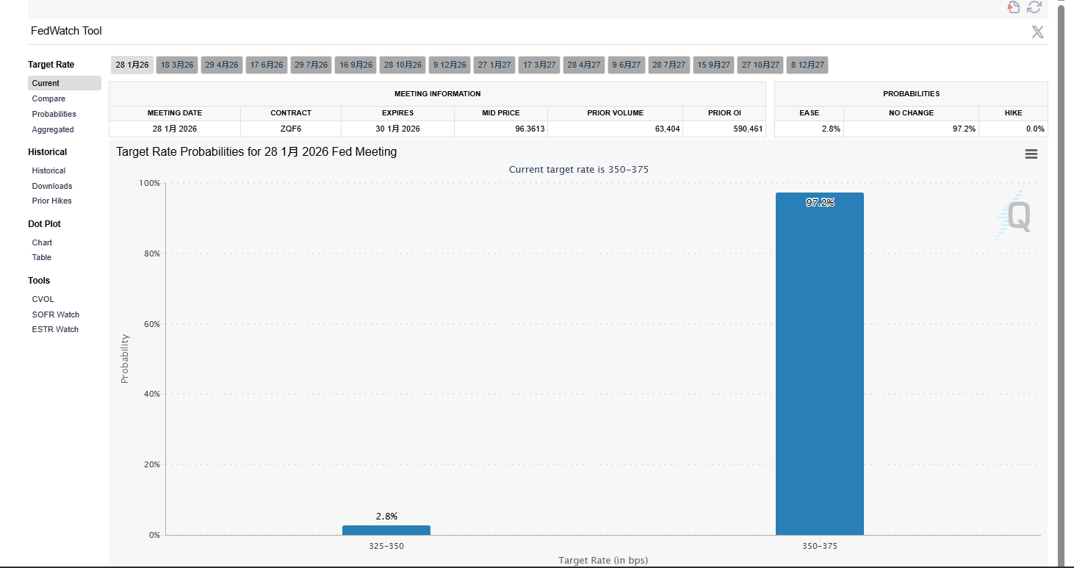Select the 18 3月26 meeting tab
This screenshot has height=568, width=1074.
[177, 65]
